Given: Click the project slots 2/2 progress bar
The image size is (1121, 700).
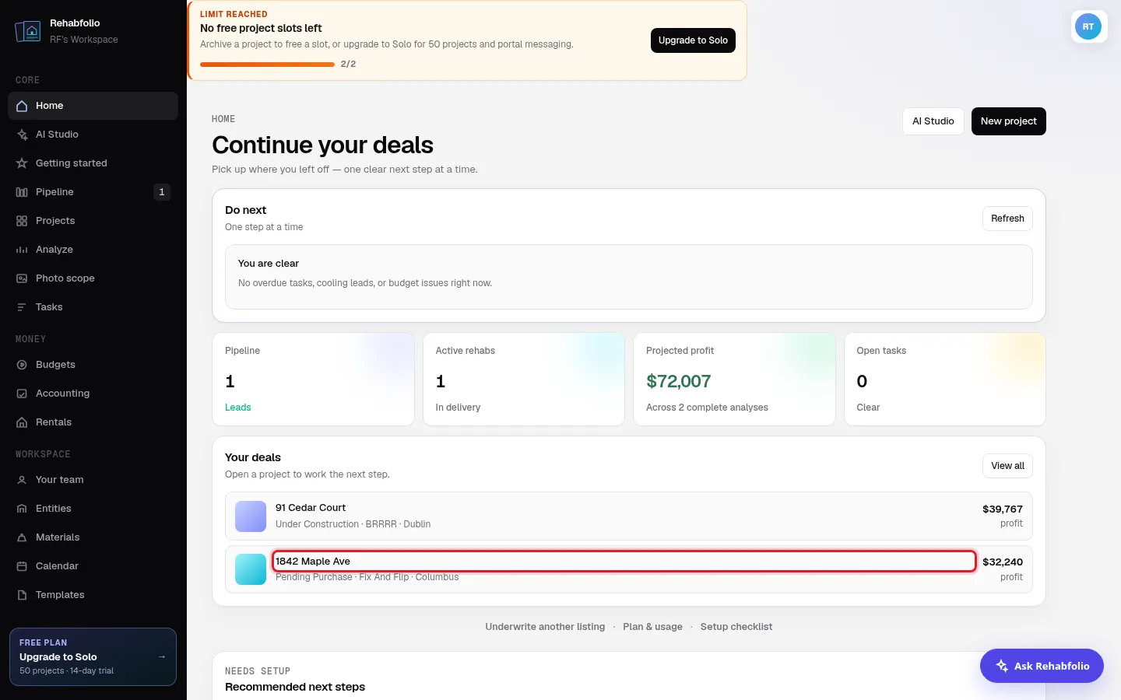Looking at the screenshot, I should pos(267,65).
